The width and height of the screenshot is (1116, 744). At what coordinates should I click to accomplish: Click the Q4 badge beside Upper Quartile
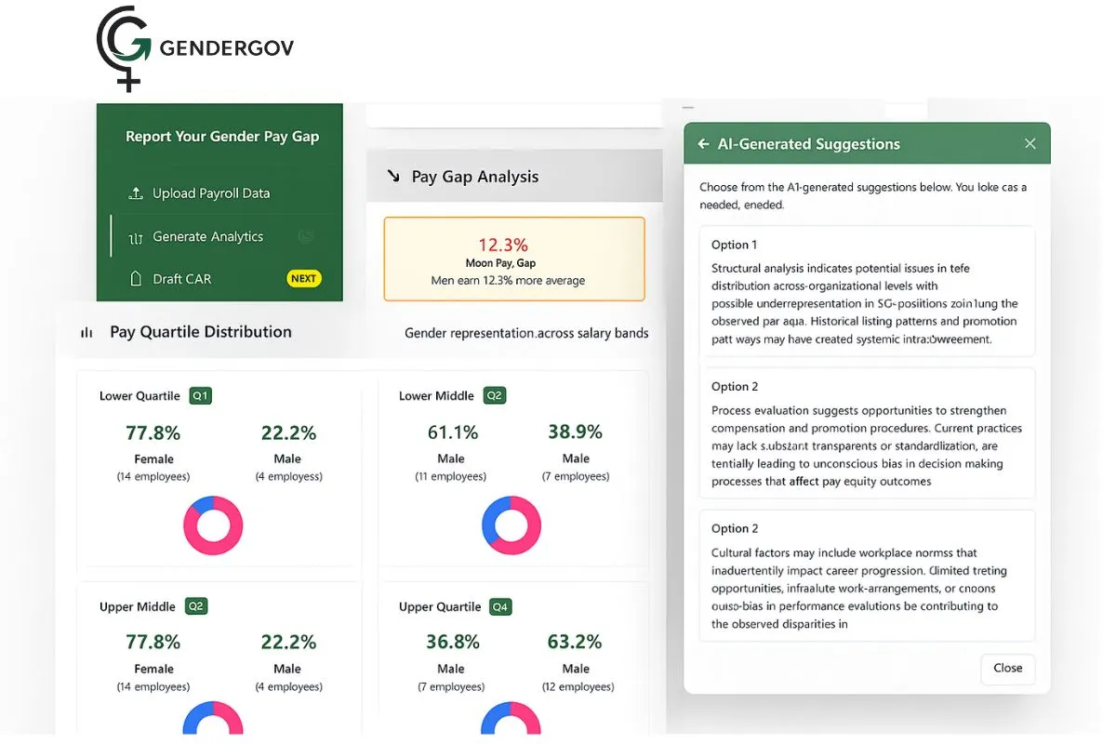(x=500, y=606)
